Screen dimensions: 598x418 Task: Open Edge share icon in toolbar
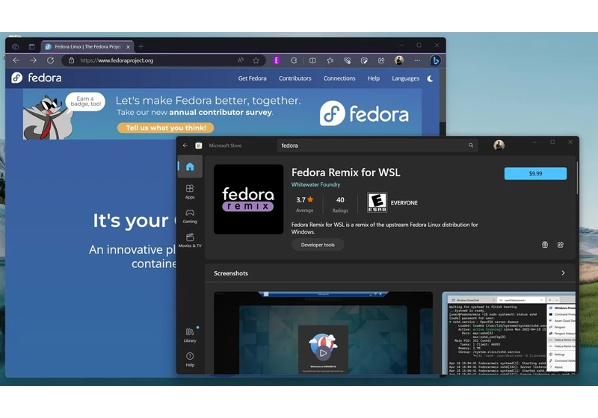381,60
